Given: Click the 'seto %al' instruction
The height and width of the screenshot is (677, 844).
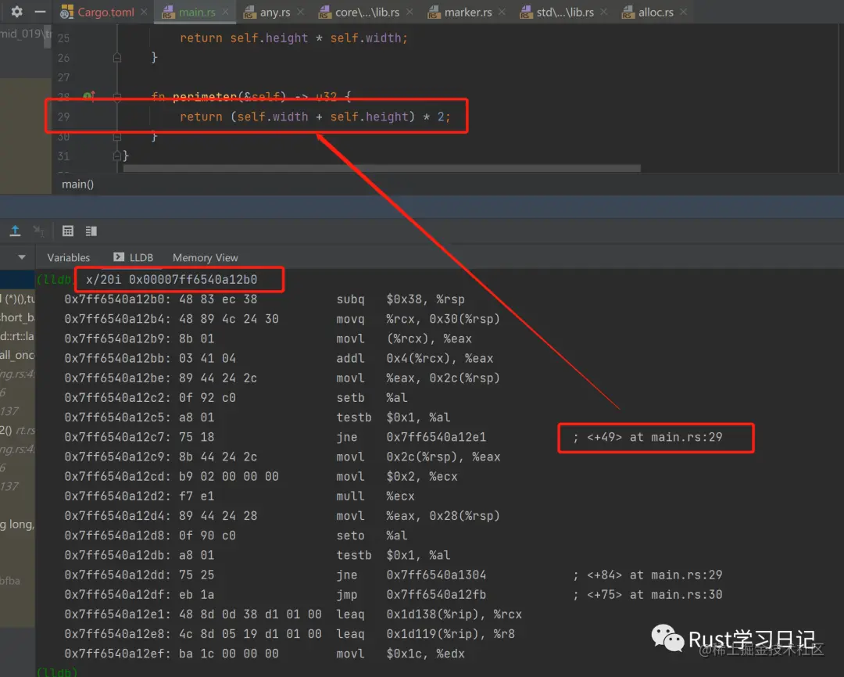Looking at the screenshot, I should [372, 536].
